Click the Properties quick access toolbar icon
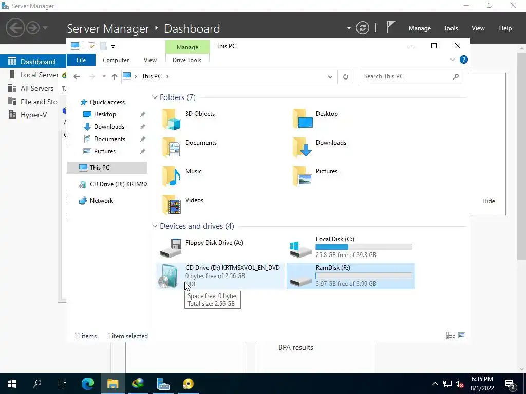This screenshot has height=394, width=526. click(x=91, y=46)
